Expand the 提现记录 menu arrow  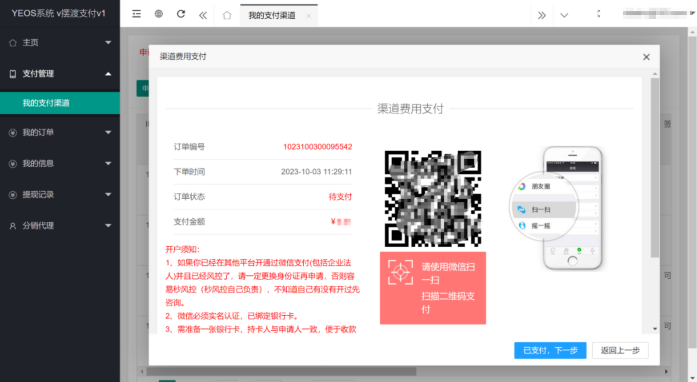[x=108, y=194]
